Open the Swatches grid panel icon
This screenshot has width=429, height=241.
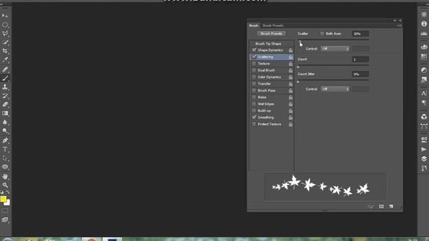coord(424,56)
